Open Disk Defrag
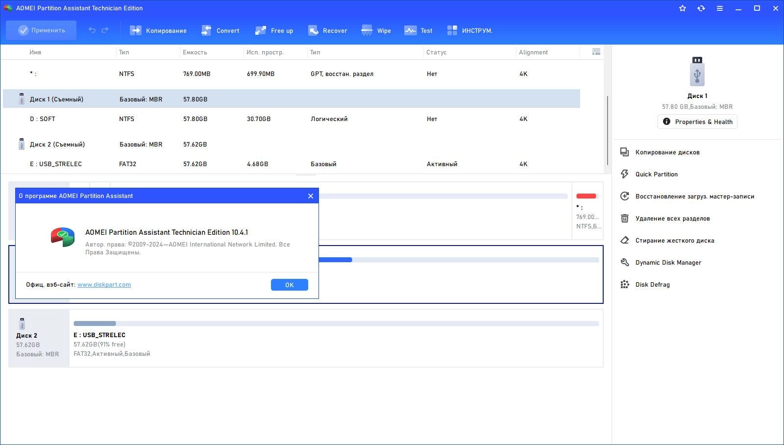Viewport: 784px width, 445px height. click(653, 285)
